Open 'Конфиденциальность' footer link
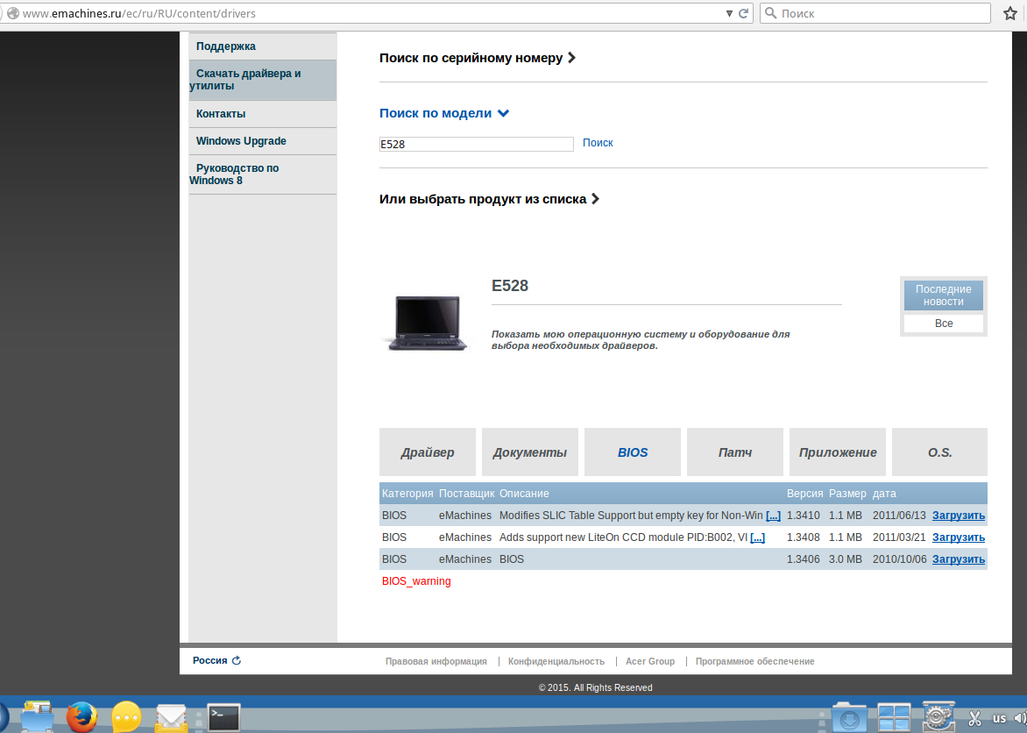Viewport: 1027px width, 733px height. pos(556,661)
